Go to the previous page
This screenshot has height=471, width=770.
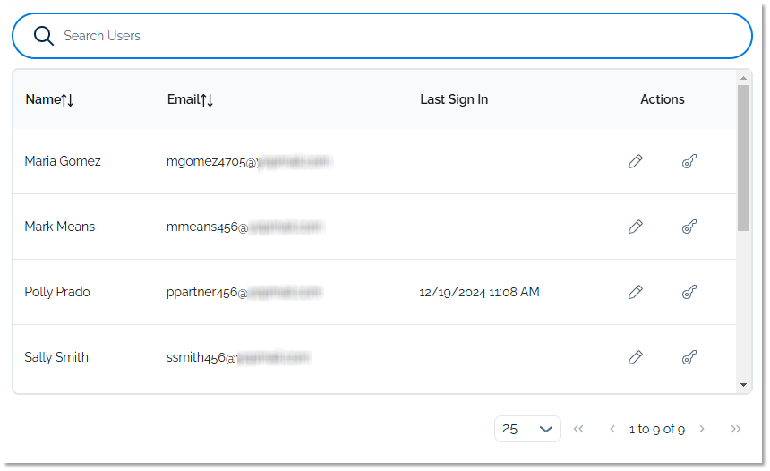(612, 429)
